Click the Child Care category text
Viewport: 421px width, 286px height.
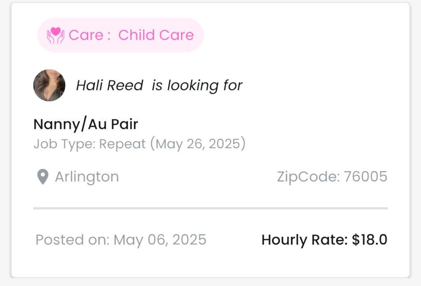[x=156, y=35]
